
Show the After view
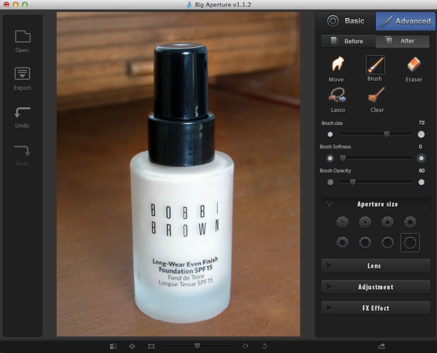click(x=403, y=41)
